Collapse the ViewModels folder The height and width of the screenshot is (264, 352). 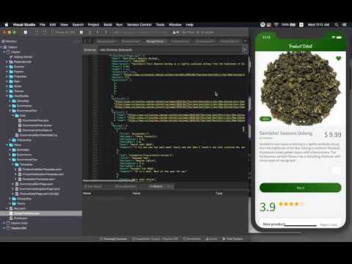(7, 96)
